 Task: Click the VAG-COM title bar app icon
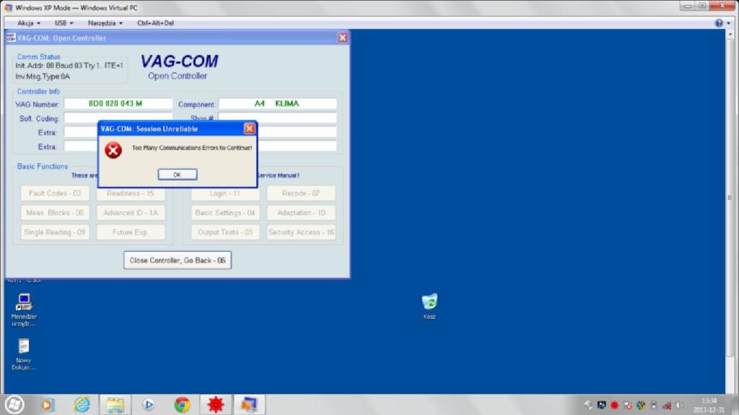tap(11, 38)
